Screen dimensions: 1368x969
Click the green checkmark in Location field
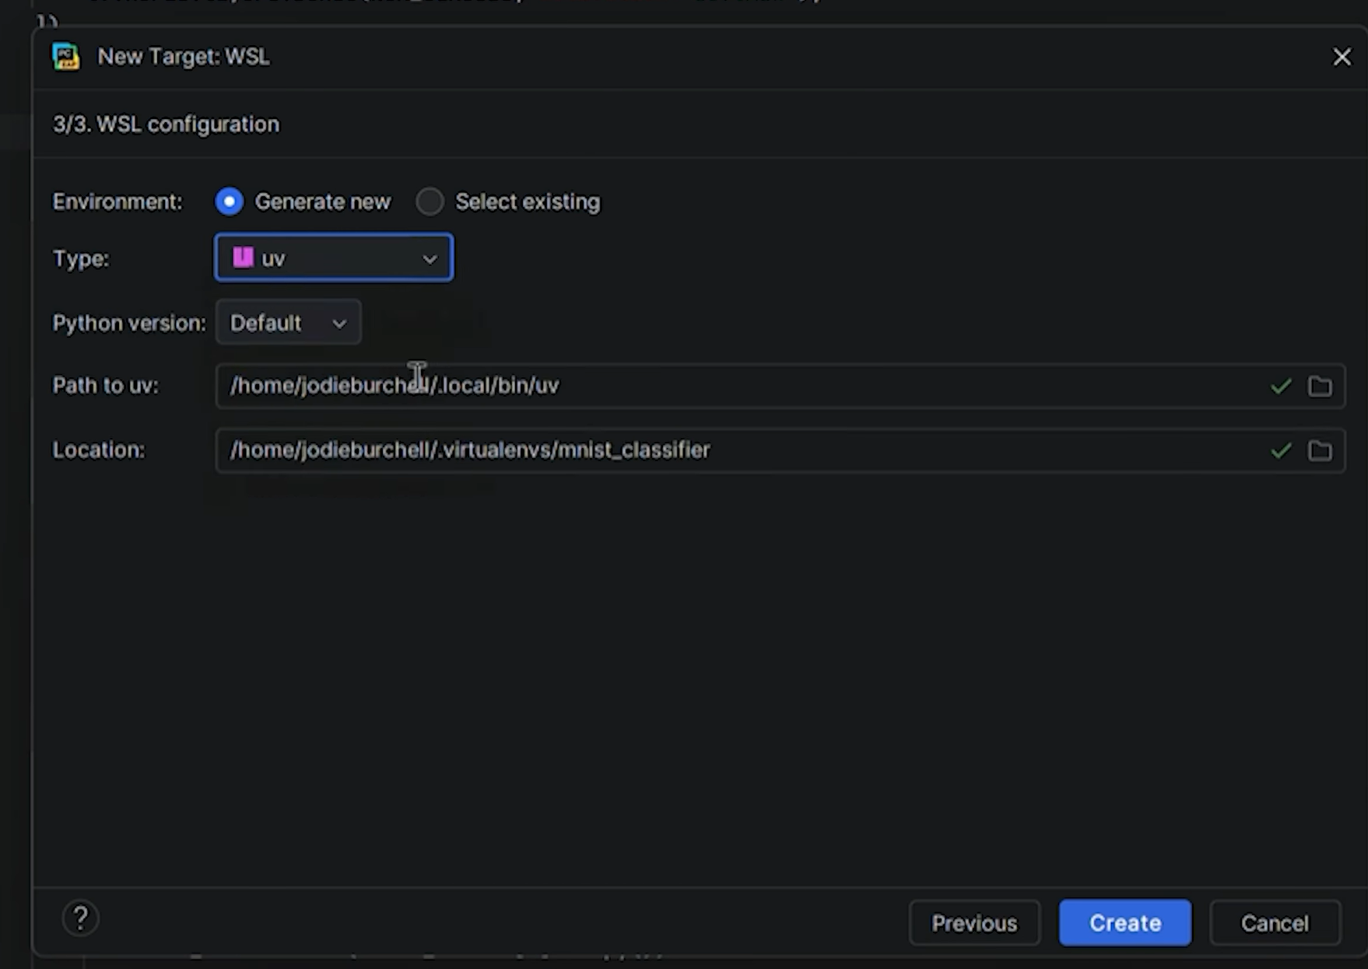[1281, 450]
